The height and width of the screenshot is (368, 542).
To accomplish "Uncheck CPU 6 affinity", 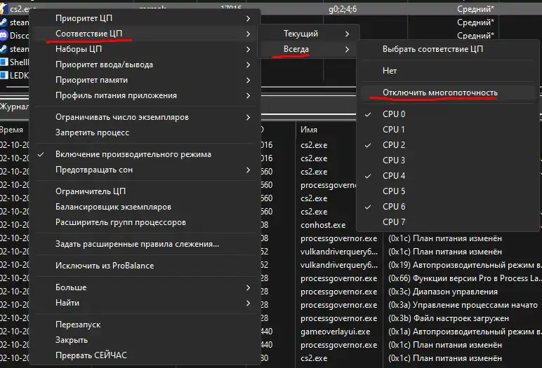I will (393, 207).
